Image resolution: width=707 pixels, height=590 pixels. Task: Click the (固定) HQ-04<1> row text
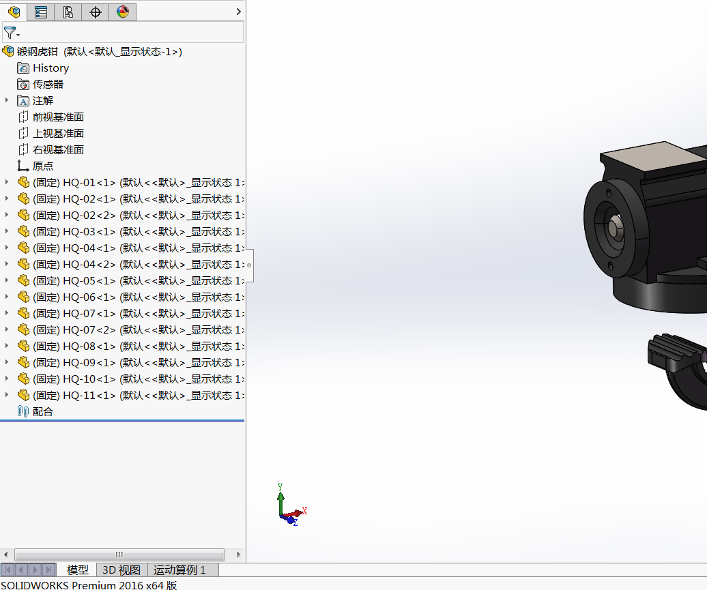(138, 248)
